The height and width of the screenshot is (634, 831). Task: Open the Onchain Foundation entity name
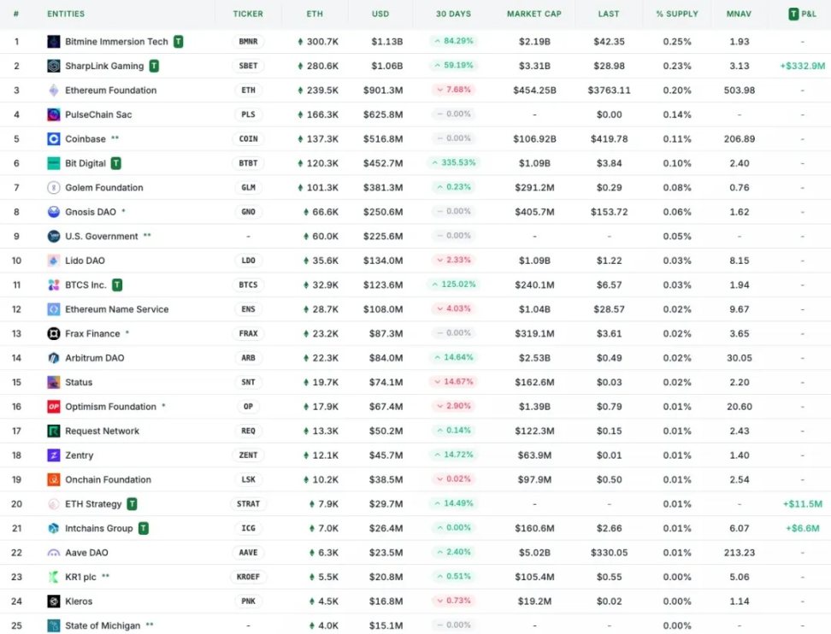pyautogui.click(x=108, y=480)
